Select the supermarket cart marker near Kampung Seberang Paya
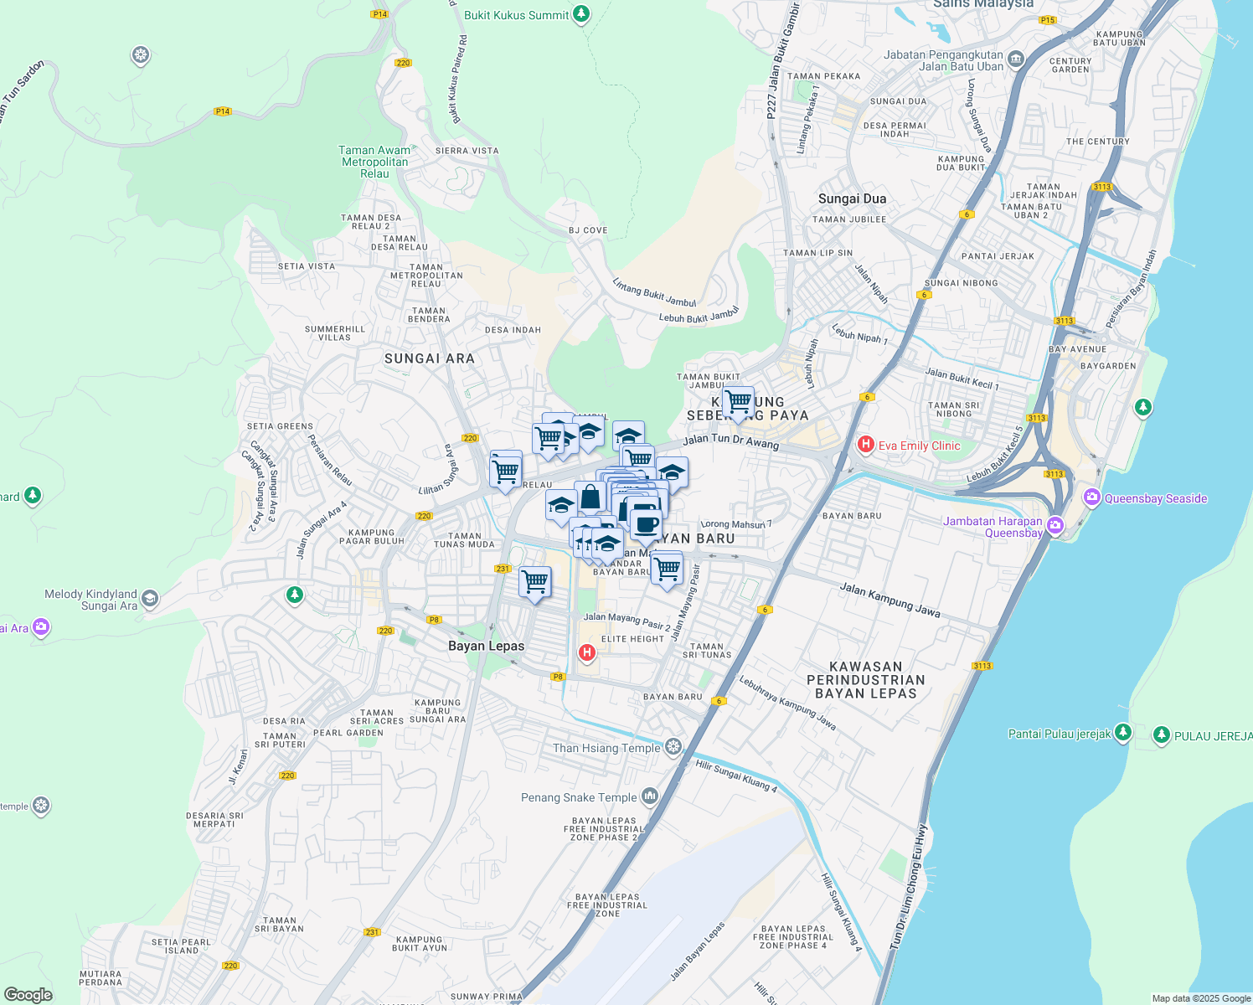Viewport: 1253px width, 1005px height. [x=738, y=402]
